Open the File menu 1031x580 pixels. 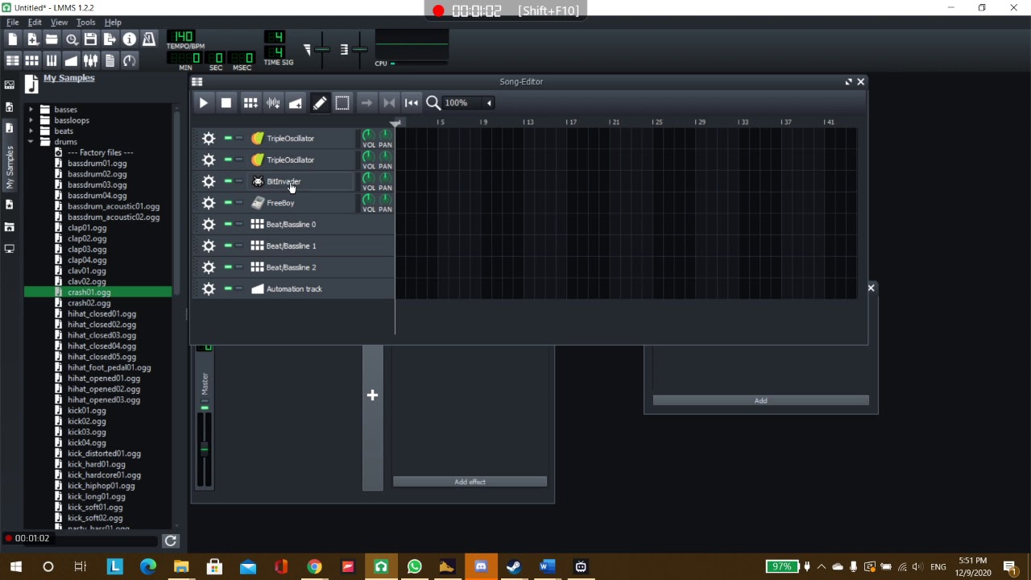pyautogui.click(x=13, y=23)
